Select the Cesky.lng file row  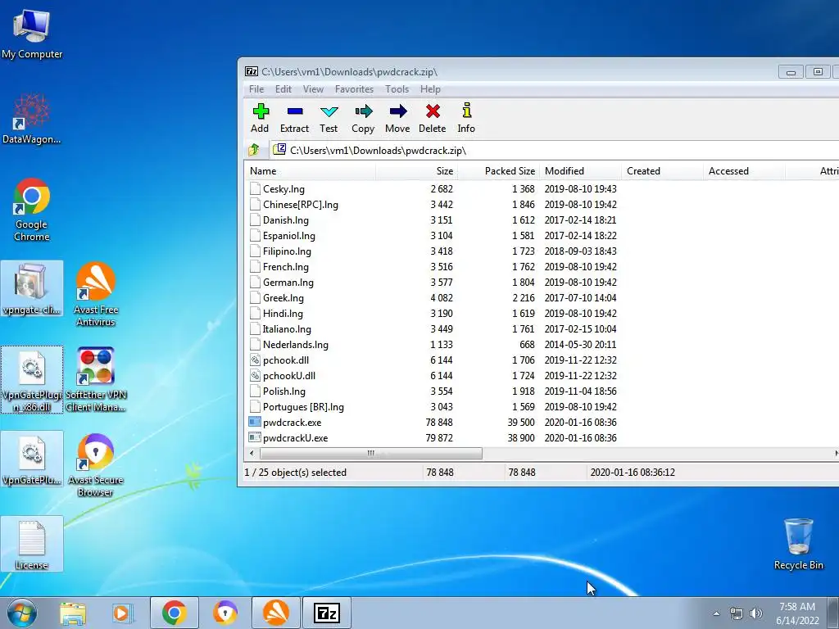coord(541,189)
